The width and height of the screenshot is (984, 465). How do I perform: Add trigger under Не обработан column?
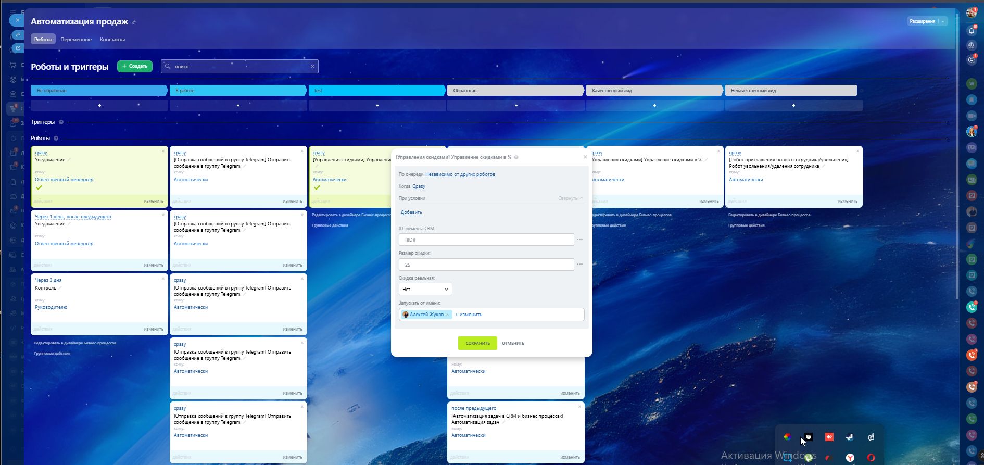pyautogui.click(x=99, y=106)
